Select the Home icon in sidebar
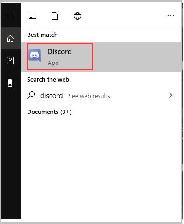184x224 pixels. tap(10, 38)
